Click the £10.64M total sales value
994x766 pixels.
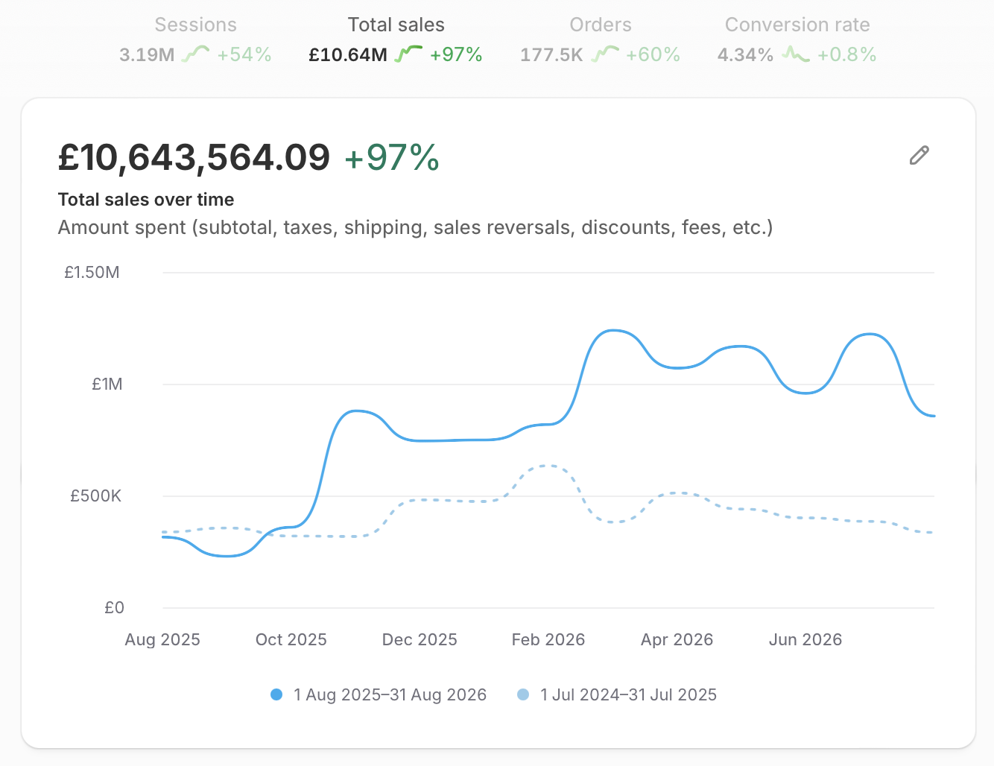pos(348,54)
